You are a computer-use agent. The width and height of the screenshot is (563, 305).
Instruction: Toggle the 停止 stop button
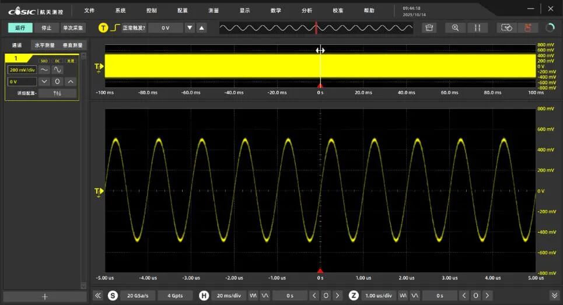click(46, 27)
